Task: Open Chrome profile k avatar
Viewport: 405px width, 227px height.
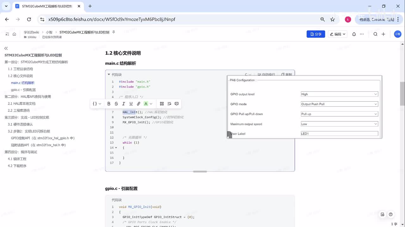Action: click(x=348, y=19)
